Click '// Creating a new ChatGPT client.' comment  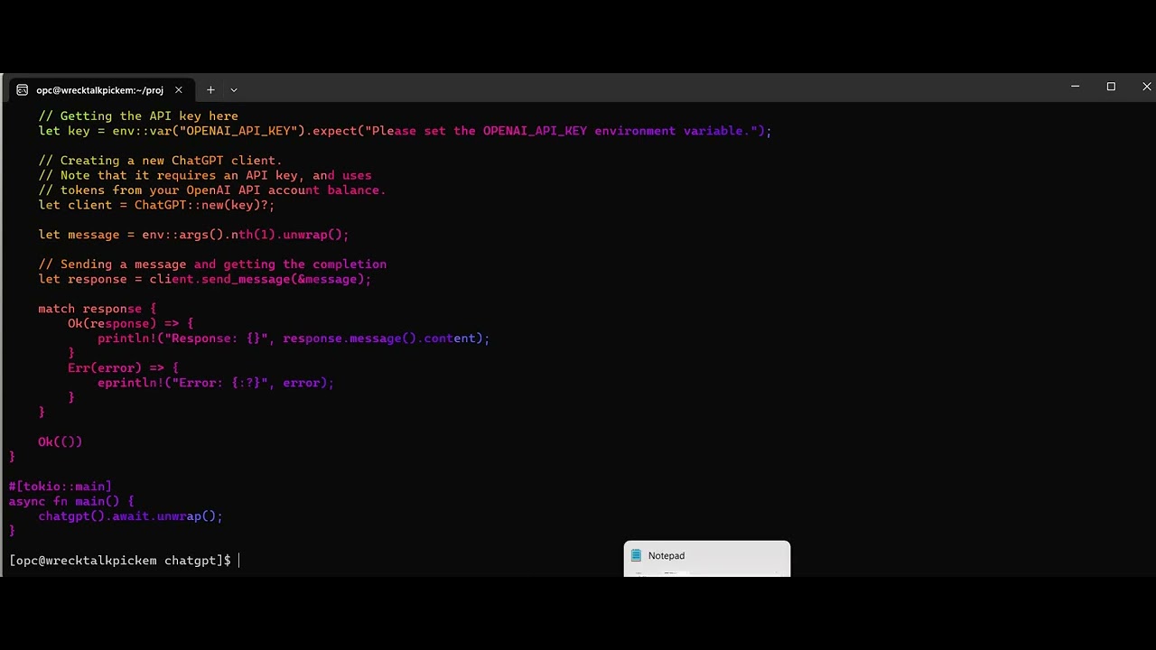[x=160, y=161]
